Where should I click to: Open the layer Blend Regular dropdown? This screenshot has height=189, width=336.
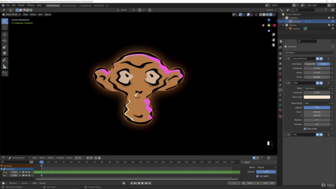266,167
